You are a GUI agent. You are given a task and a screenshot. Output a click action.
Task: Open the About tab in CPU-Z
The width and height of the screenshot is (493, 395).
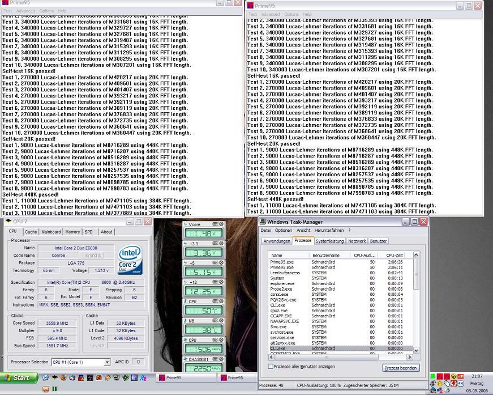click(x=106, y=232)
